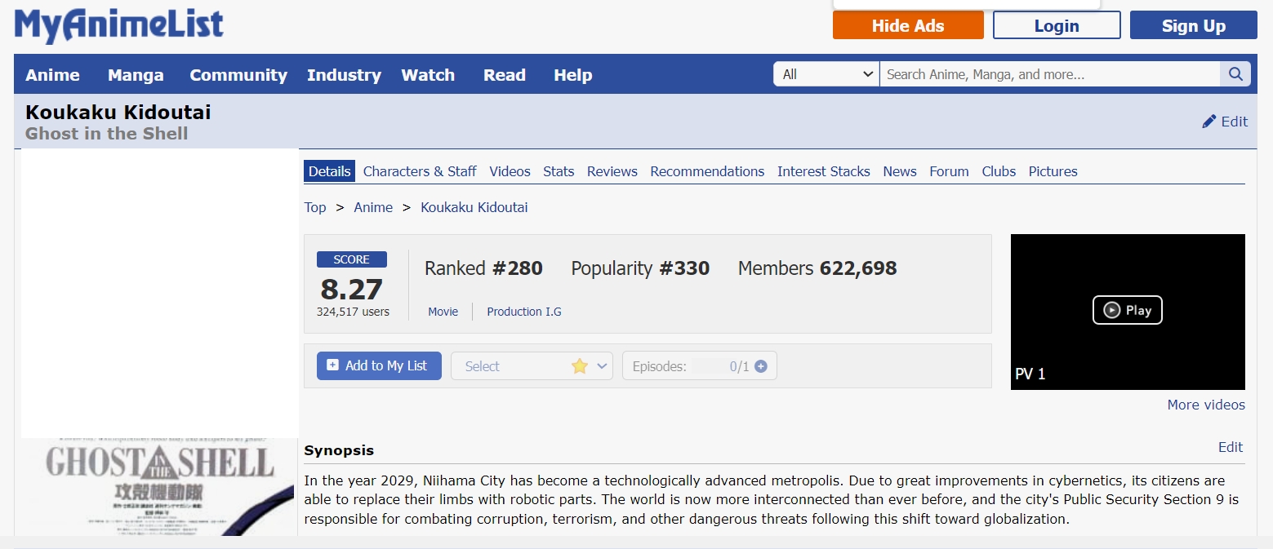
Task: Click the Login button
Action: [x=1057, y=25]
